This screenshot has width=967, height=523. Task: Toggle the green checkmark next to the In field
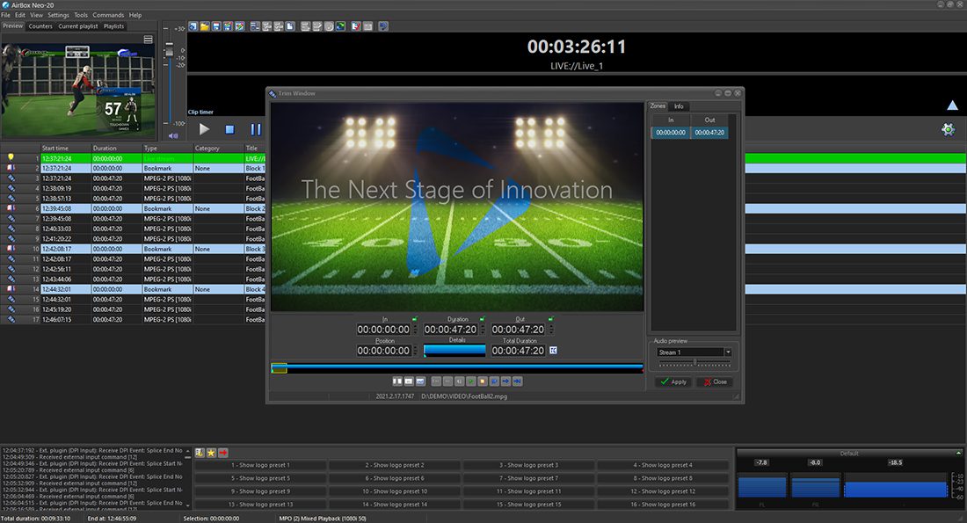coord(414,318)
